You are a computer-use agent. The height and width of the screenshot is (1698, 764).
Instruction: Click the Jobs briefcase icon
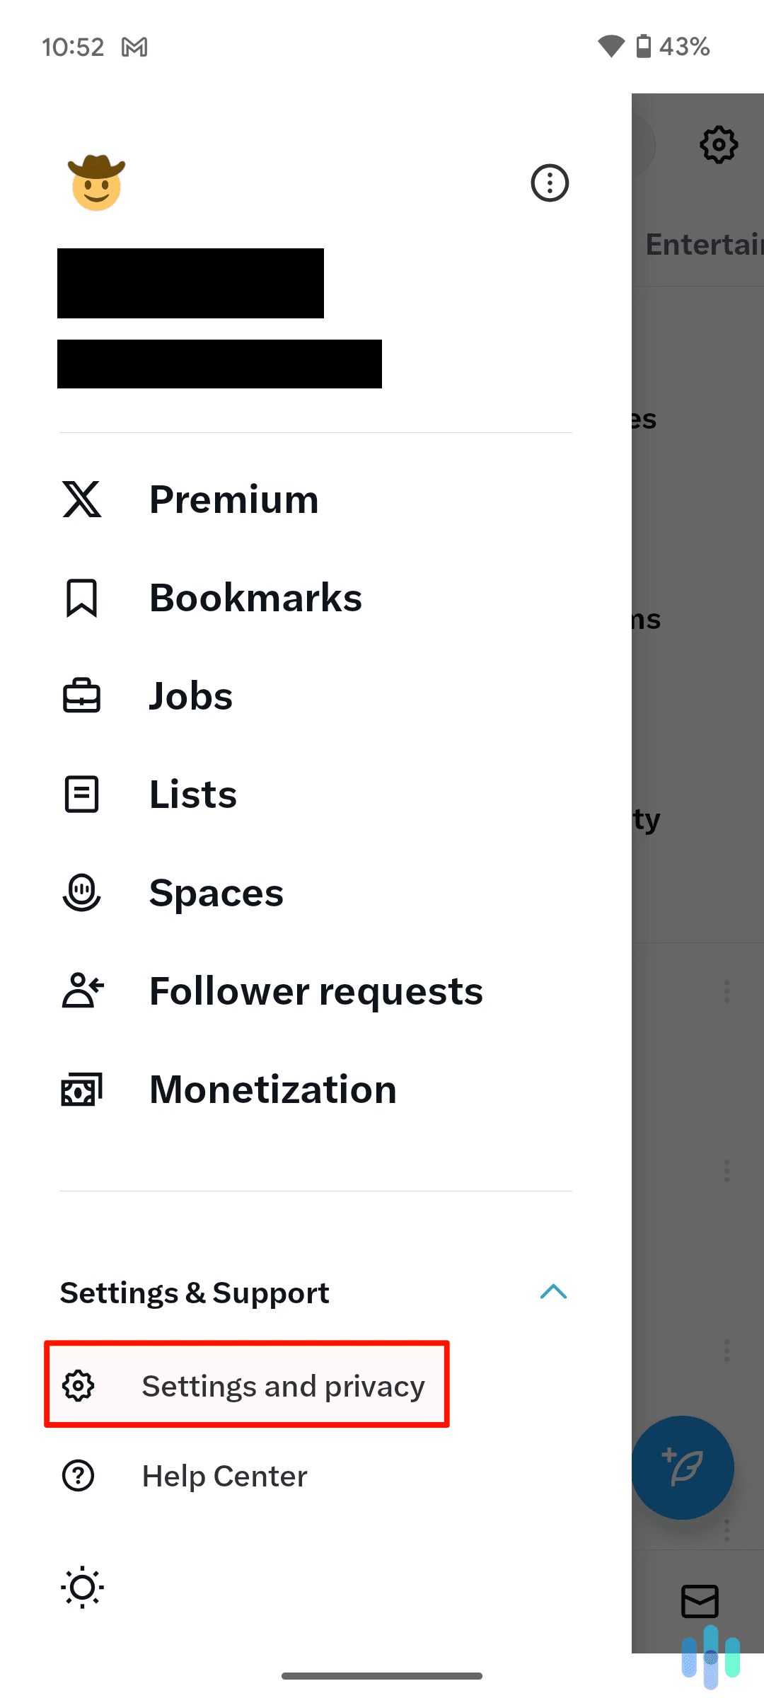click(81, 695)
